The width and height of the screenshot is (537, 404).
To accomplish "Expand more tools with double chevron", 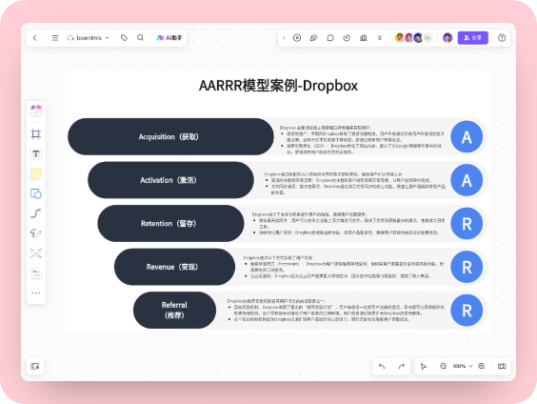I will [380, 38].
